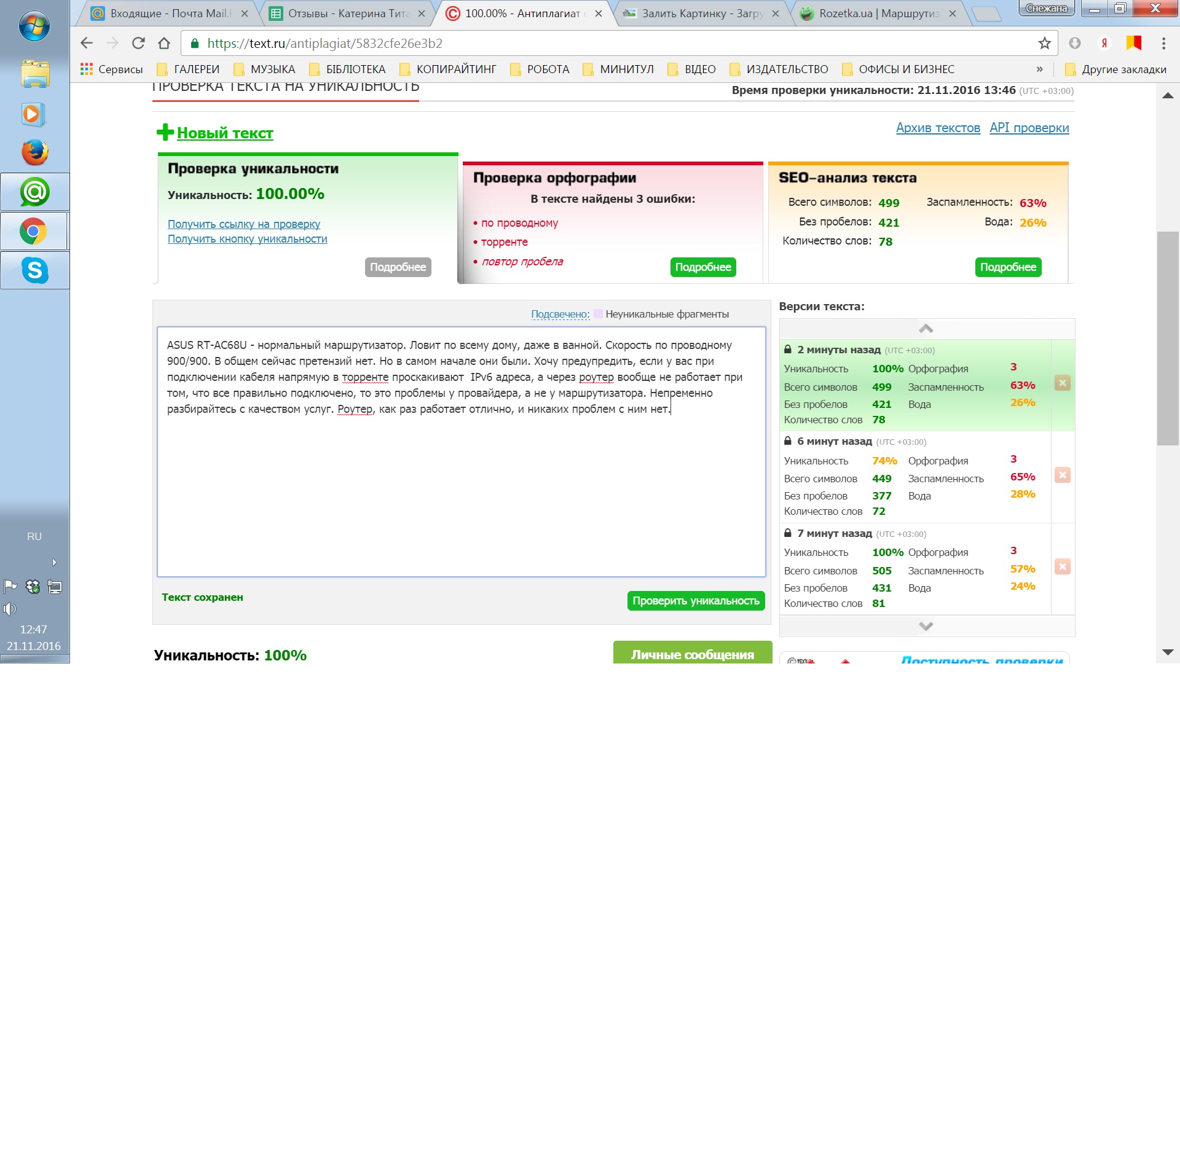Click the home page icon

164,43
